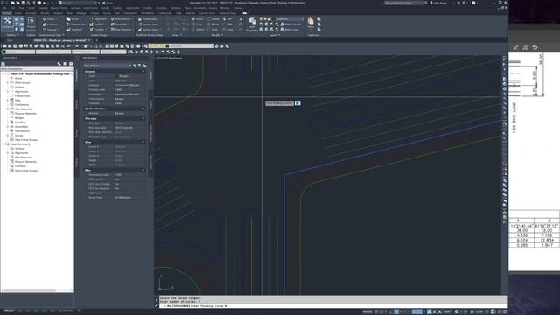Click the Make Current layer tool
Image resolution: width=560 pixels, height=315 pixels.
[290, 24]
